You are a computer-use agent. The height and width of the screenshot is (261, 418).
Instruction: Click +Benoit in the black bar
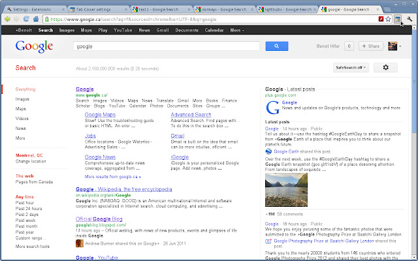(24, 30)
